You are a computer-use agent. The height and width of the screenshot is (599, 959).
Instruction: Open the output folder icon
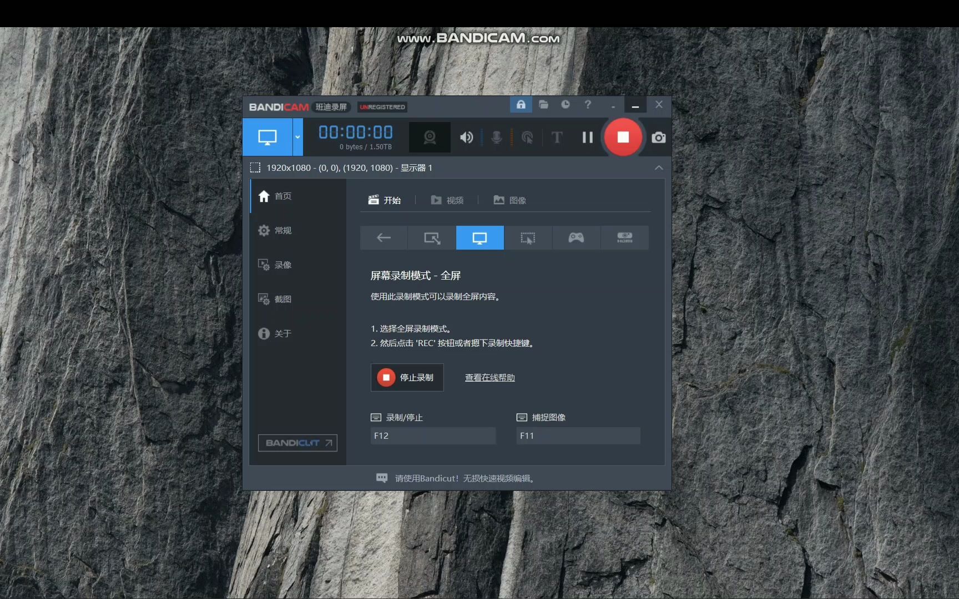coord(543,104)
